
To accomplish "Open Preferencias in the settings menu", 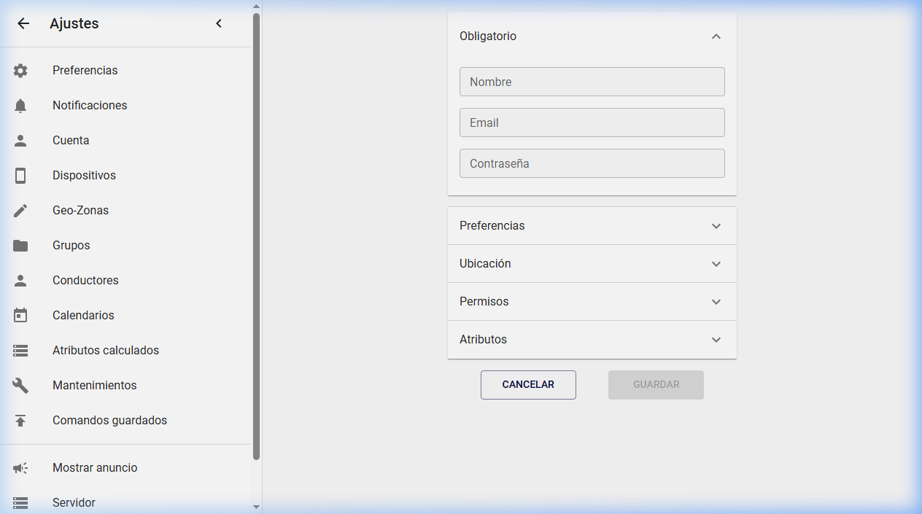I will pyautogui.click(x=125, y=71).
